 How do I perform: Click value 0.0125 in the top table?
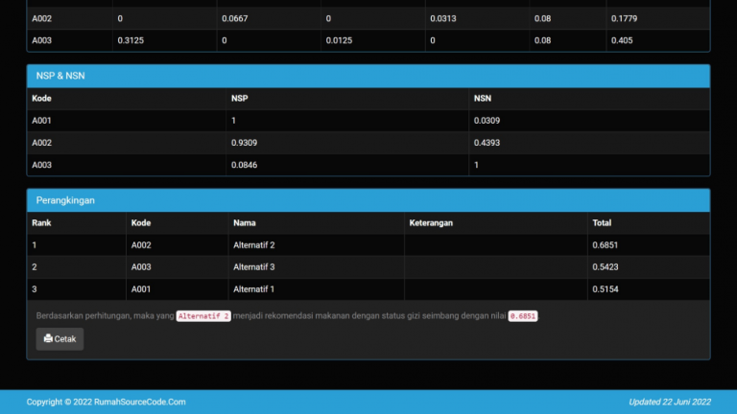tap(339, 40)
